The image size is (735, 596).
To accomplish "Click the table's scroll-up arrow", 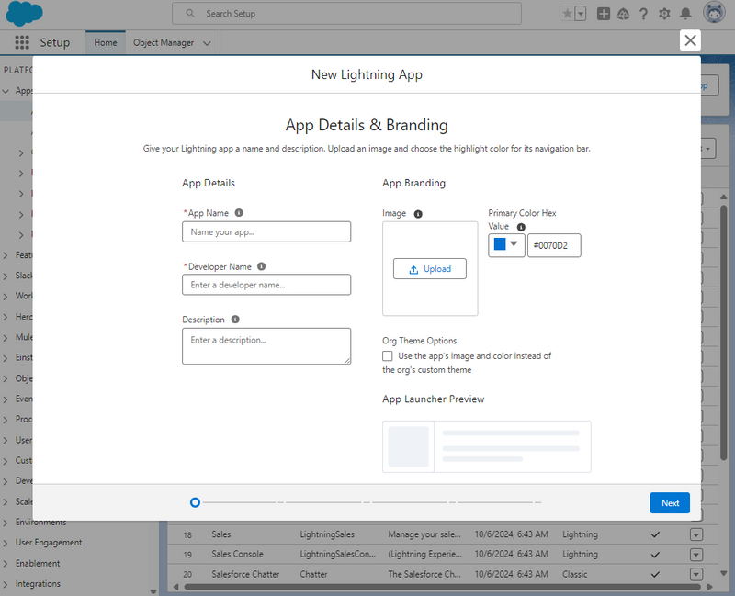I will click(723, 197).
